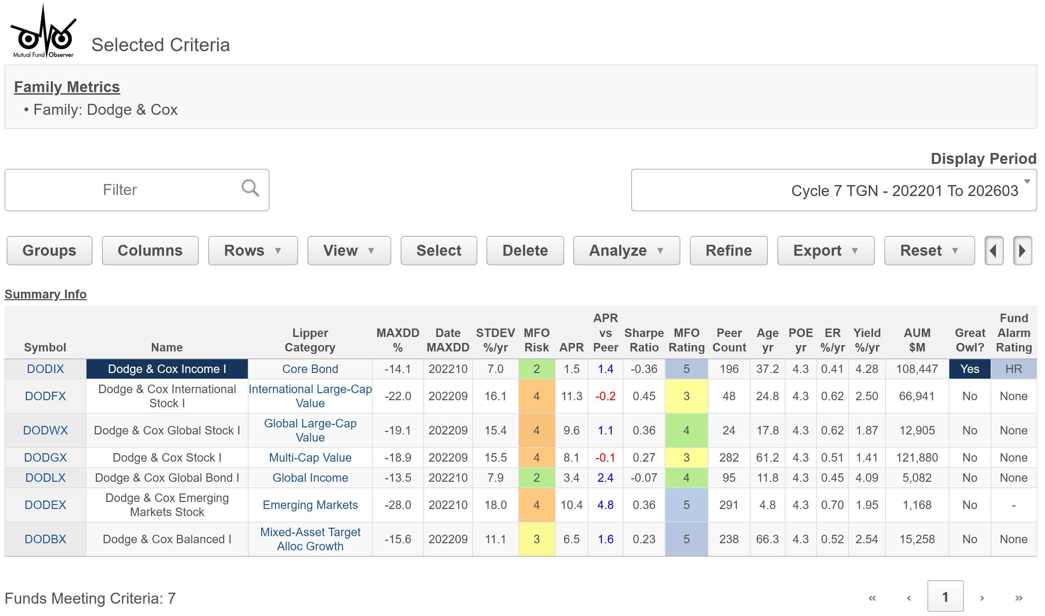Click the orange MFO Risk cell for DODEX
Image resolution: width=1045 pixels, height=616 pixels.
536,505
